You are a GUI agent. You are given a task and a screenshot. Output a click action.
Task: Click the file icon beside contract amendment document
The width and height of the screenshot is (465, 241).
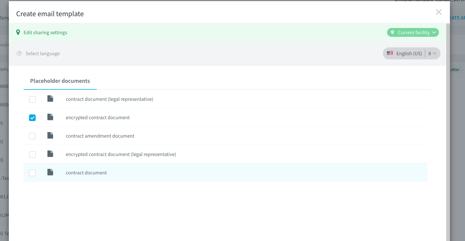[x=50, y=135]
